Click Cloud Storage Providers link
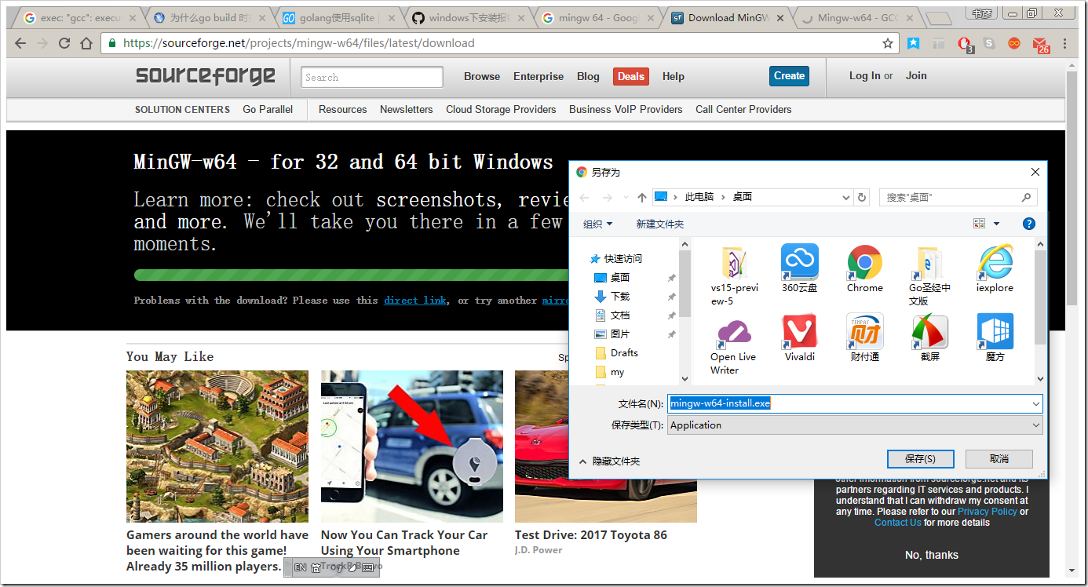The image size is (1088, 587). (501, 110)
